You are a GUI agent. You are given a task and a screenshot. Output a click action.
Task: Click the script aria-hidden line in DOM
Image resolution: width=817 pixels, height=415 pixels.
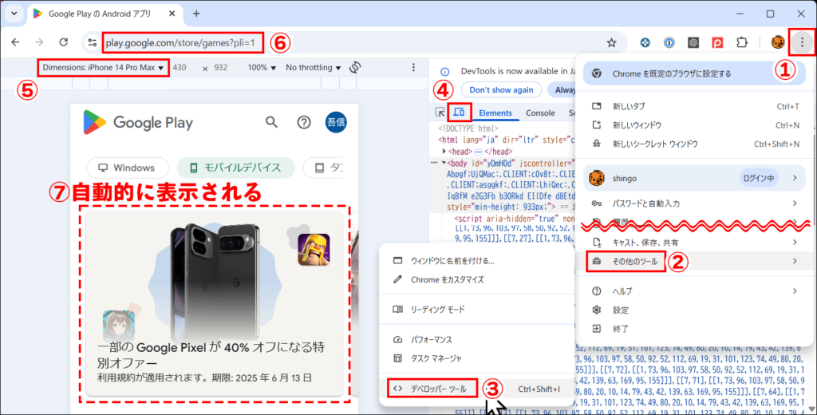[x=513, y=219]
